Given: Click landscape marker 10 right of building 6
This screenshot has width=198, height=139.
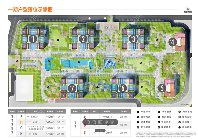Looking at the screenshot, I should (x=142, y=87).
